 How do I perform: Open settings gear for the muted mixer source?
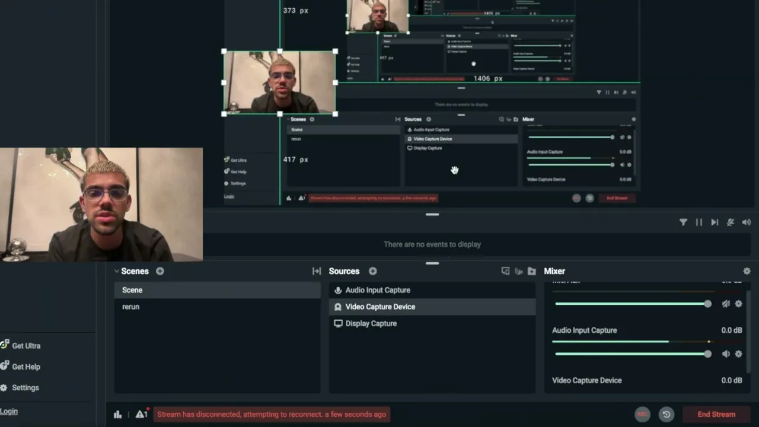pos(738,304)
